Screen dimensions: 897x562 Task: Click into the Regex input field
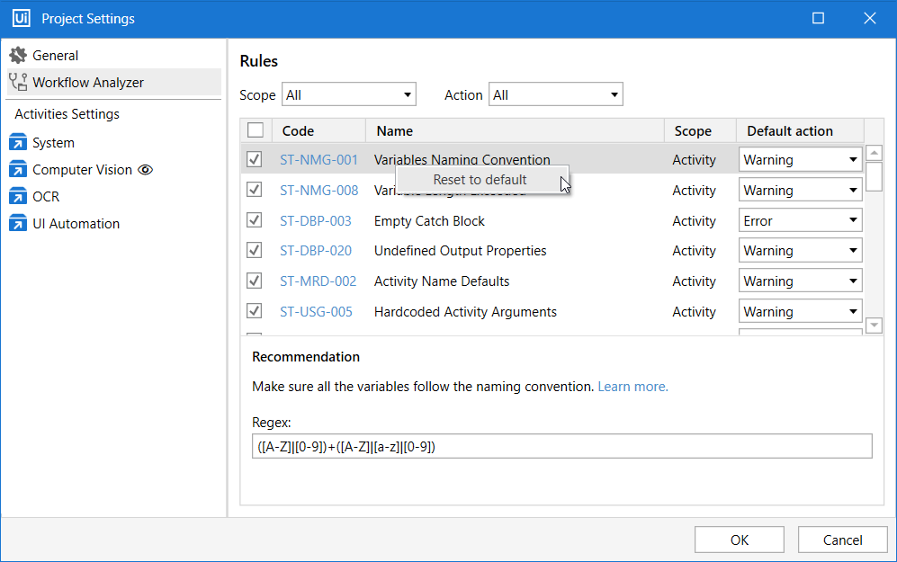pyautogui.click(x=561, y=446)
